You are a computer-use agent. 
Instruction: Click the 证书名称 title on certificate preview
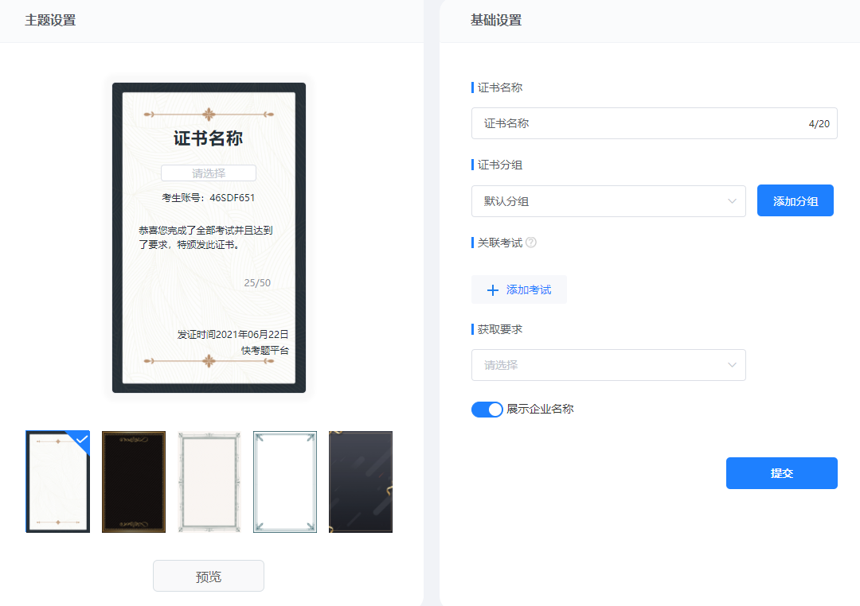coord(209,138)
